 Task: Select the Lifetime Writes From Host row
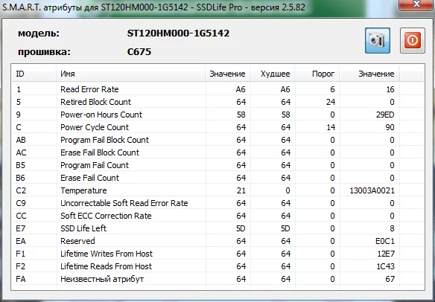coord(217,254)
